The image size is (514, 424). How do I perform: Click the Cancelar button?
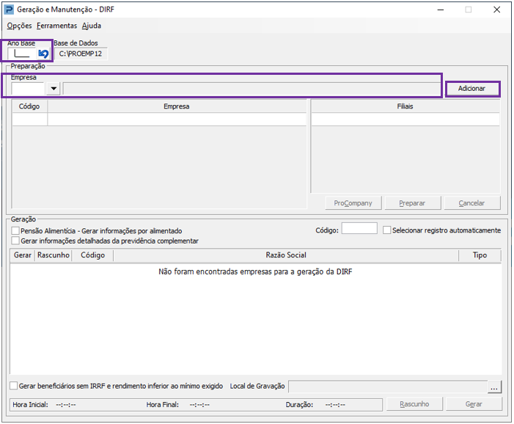[x=471, y=203]
